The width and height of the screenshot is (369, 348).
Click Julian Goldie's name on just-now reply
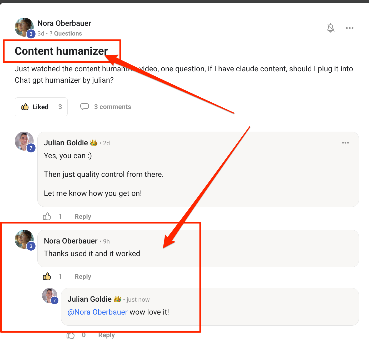click(89, 299)
